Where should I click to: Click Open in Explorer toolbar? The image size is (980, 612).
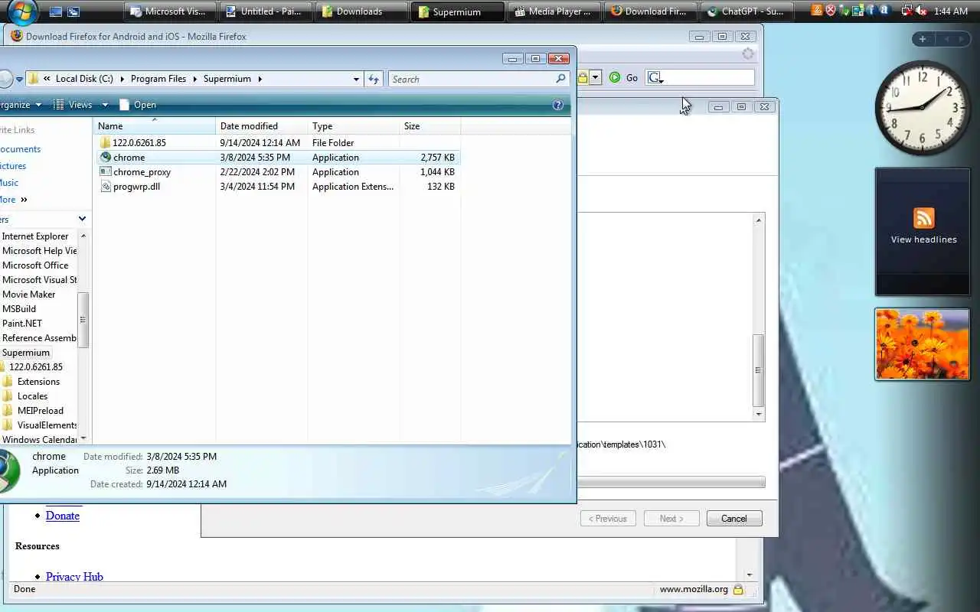(138, 105)
